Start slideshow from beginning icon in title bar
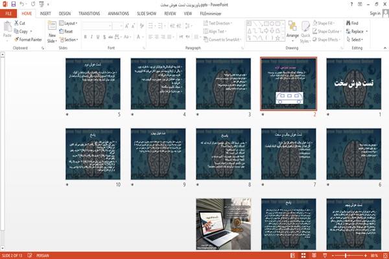The height and width of the screenshot is (259, 389). click(x=41, y=4)
